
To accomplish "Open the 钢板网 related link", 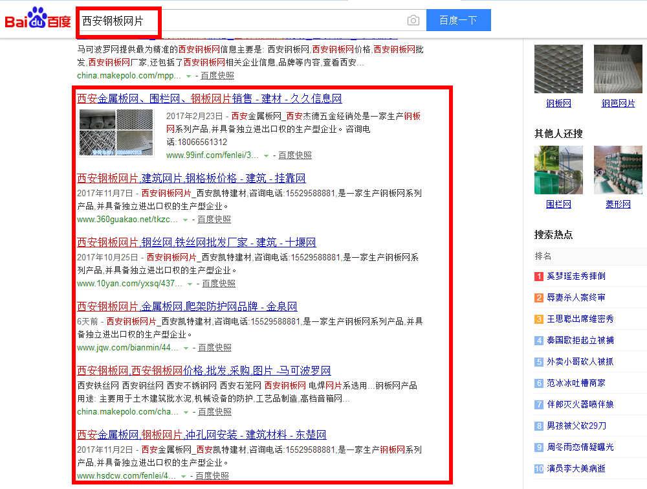I will pos(559,103).
